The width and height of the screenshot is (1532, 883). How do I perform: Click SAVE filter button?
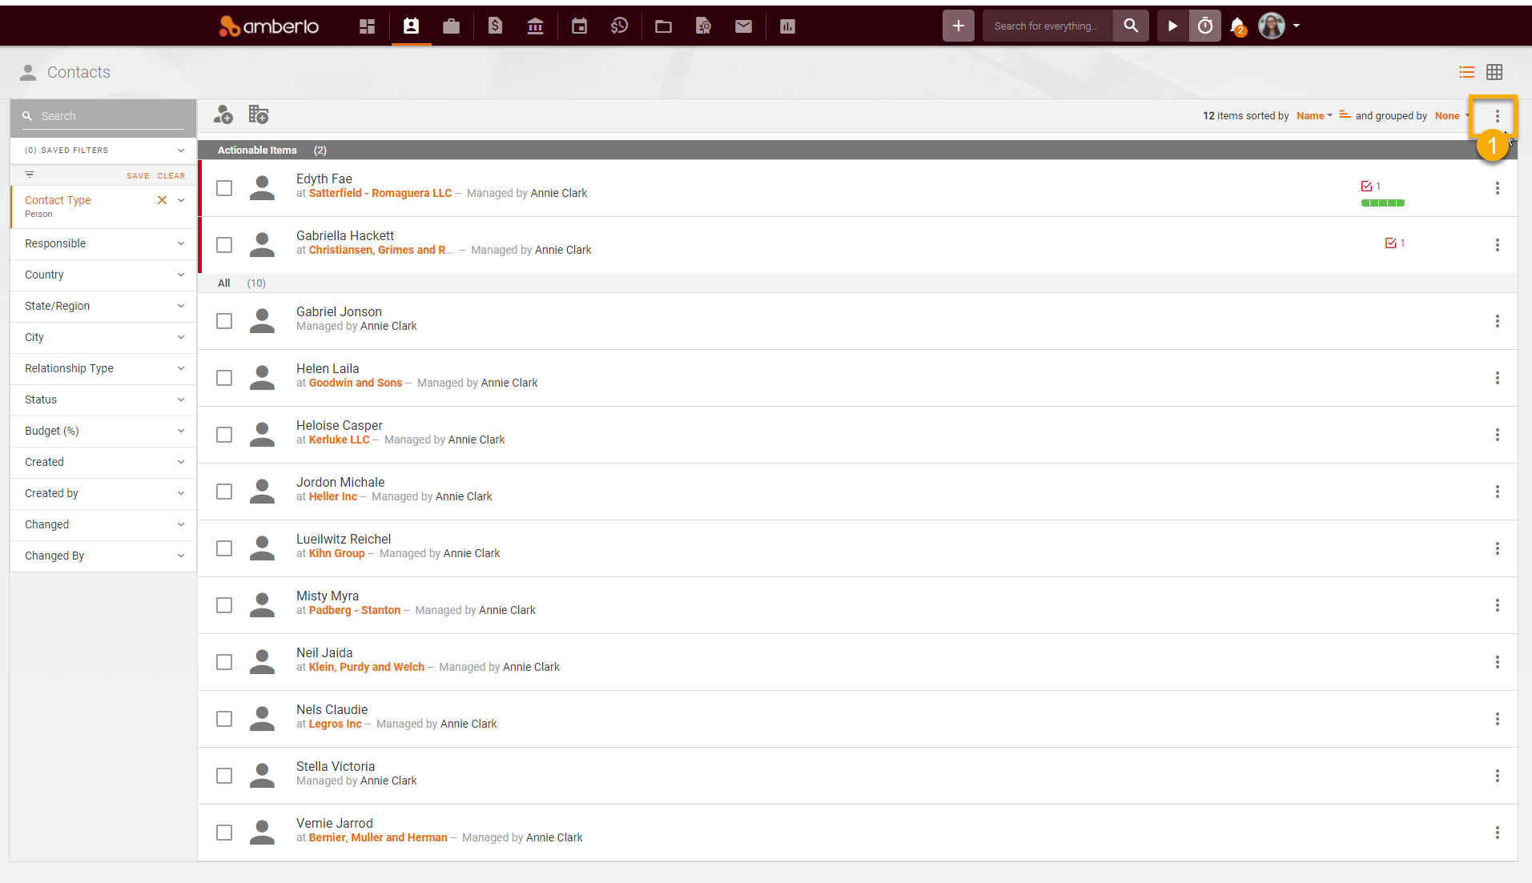click(138, 176)
